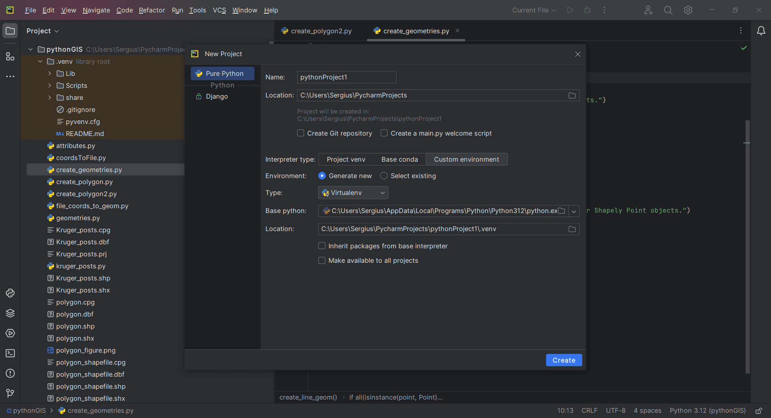Open IDE settings gear icon
The height and width of the screenshot is (418, 771).
pos(688,10)
